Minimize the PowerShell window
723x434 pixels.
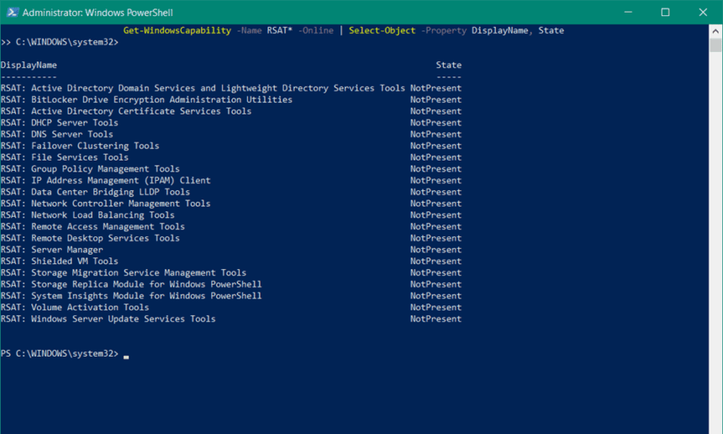click(x=625, y=13)
